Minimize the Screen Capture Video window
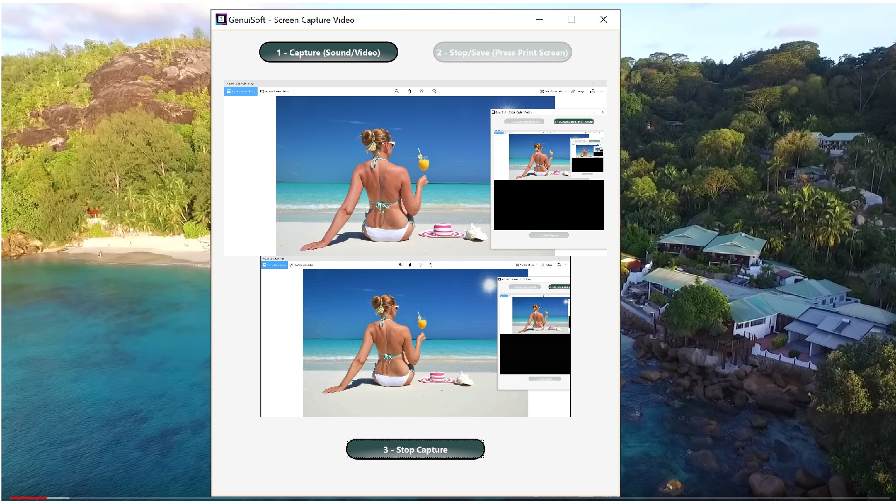This screenshot has width=896, height=504. tap(539, 20)
